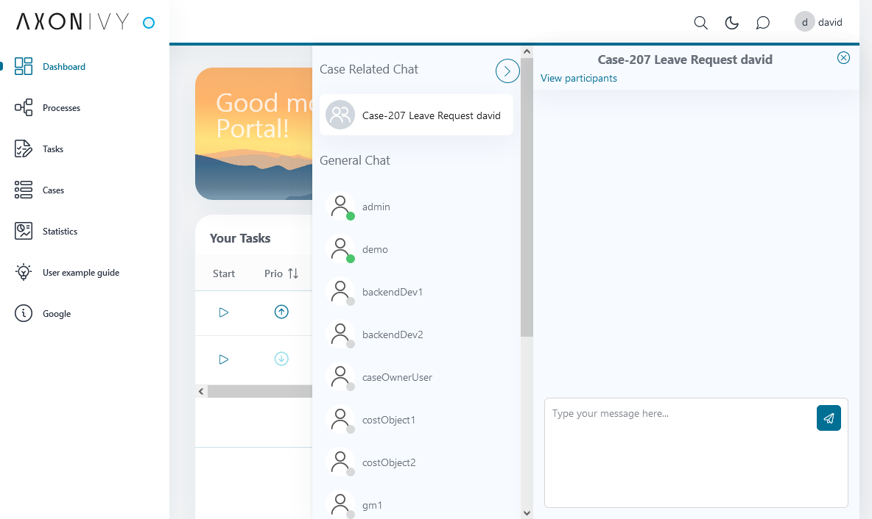Image resolution: width=872 pixels, height=519 pixels.
Task: Collapse chat list with arrow circle button
Action: [x=507, y=71]
